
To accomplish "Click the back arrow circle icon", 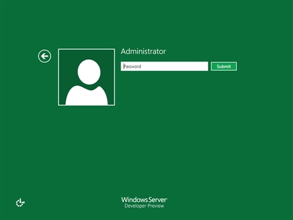I will click(x=45, y=56).
